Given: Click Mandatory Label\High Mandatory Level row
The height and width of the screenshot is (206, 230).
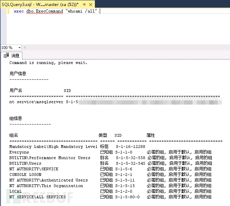Looking at the screenshot, I should [77, 147].
